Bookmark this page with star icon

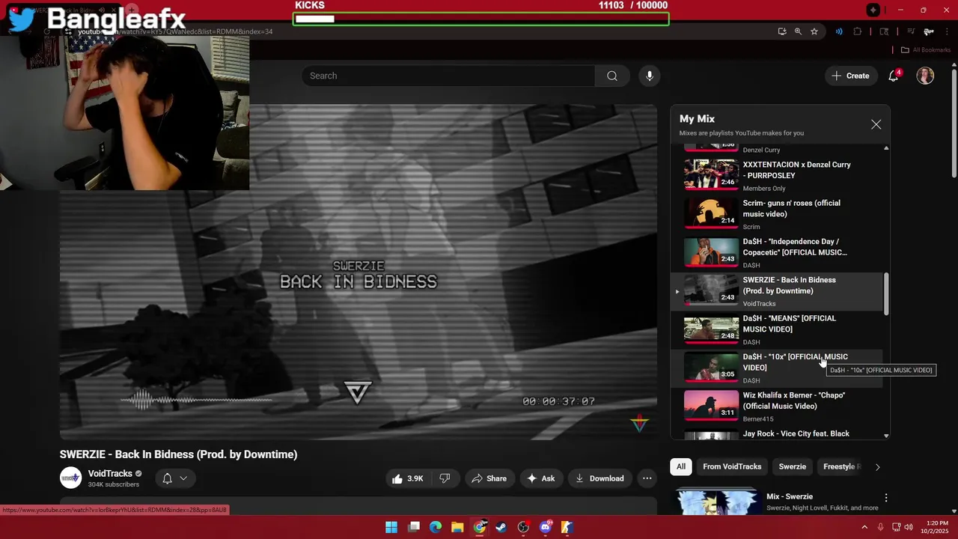(814, 31)
